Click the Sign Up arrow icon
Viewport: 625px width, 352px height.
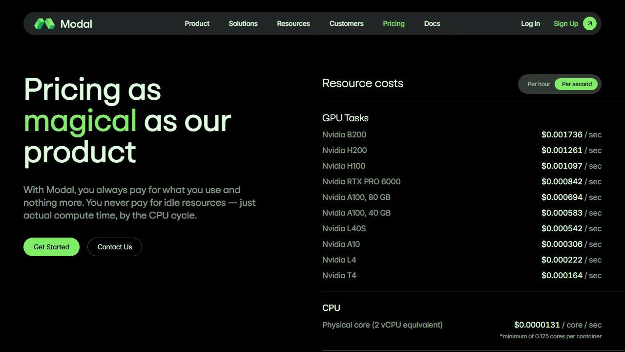click(x=590, y=23)
